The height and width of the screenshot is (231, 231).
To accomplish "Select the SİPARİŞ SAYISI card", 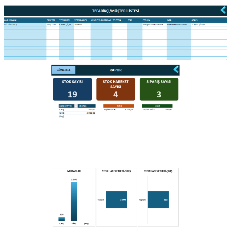I will pos(159,89).
